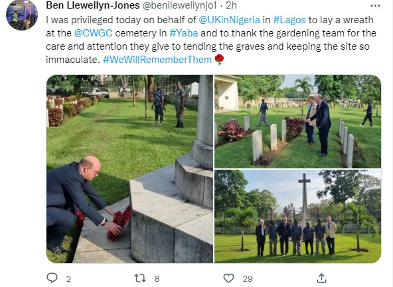This screenshot has width=393, height=287.
Task: Open the headstones walking photo
Action: click(298, 121)
